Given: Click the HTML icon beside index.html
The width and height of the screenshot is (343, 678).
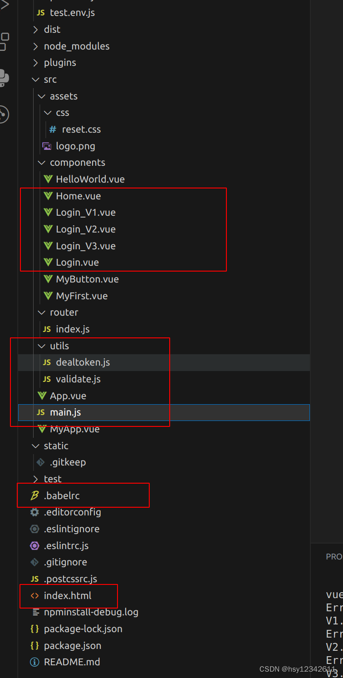Looking at the screenshot, I should (34, 595).
